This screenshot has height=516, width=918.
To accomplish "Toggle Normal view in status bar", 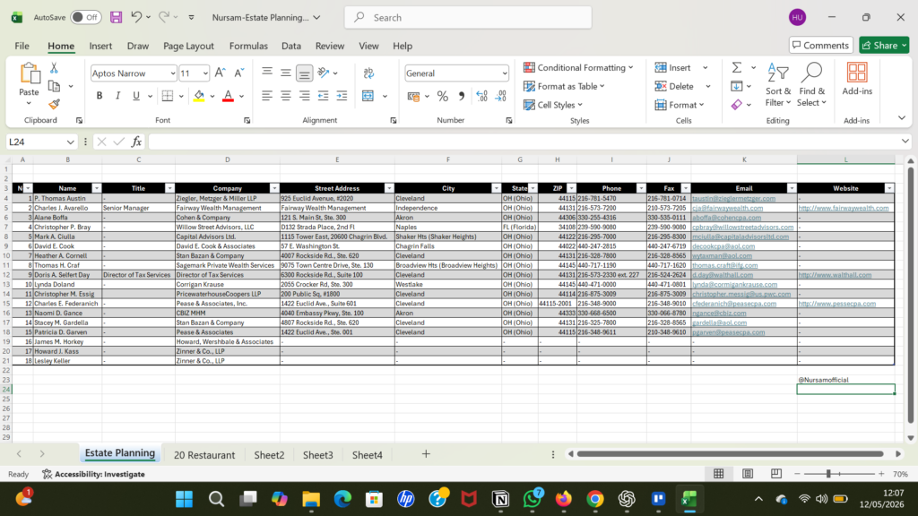I will pyautogui.click(x=719, y=474).
